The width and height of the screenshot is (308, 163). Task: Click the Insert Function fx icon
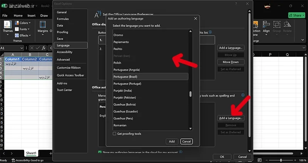(44, 48)
